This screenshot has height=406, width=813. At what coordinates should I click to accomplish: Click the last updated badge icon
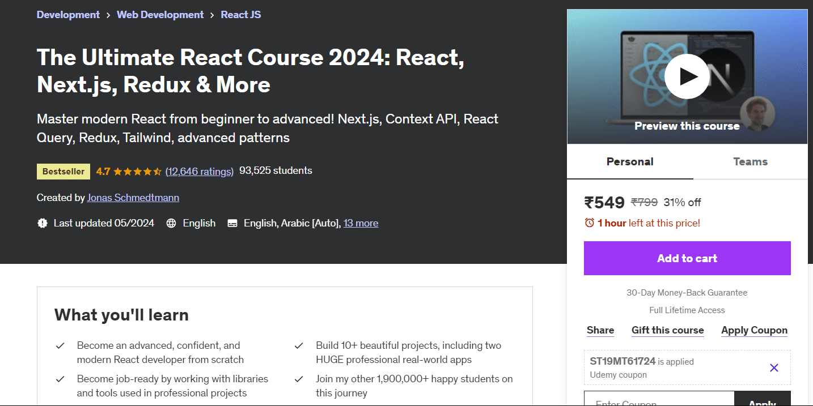tap(43, 223)
